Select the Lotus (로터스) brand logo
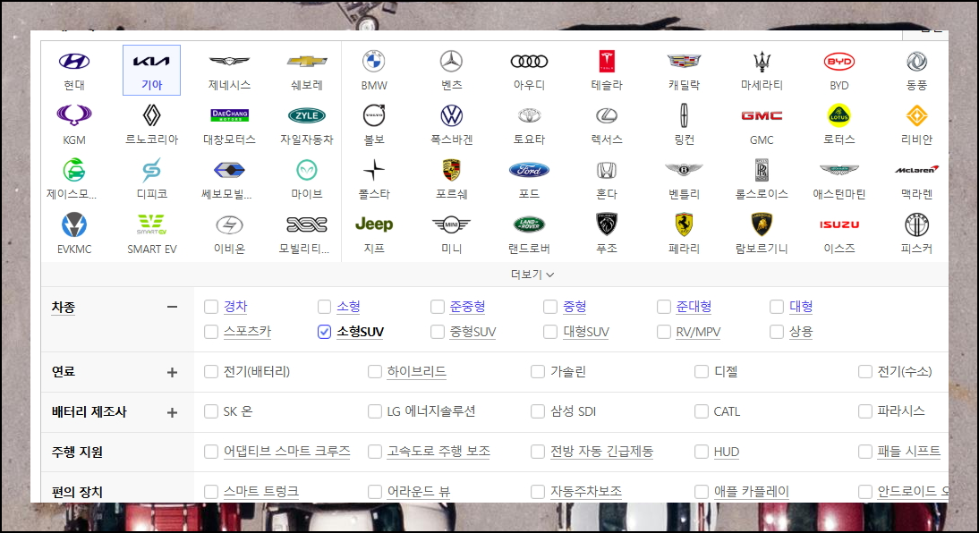The image size is (979, 533). [x=839, y=115]
